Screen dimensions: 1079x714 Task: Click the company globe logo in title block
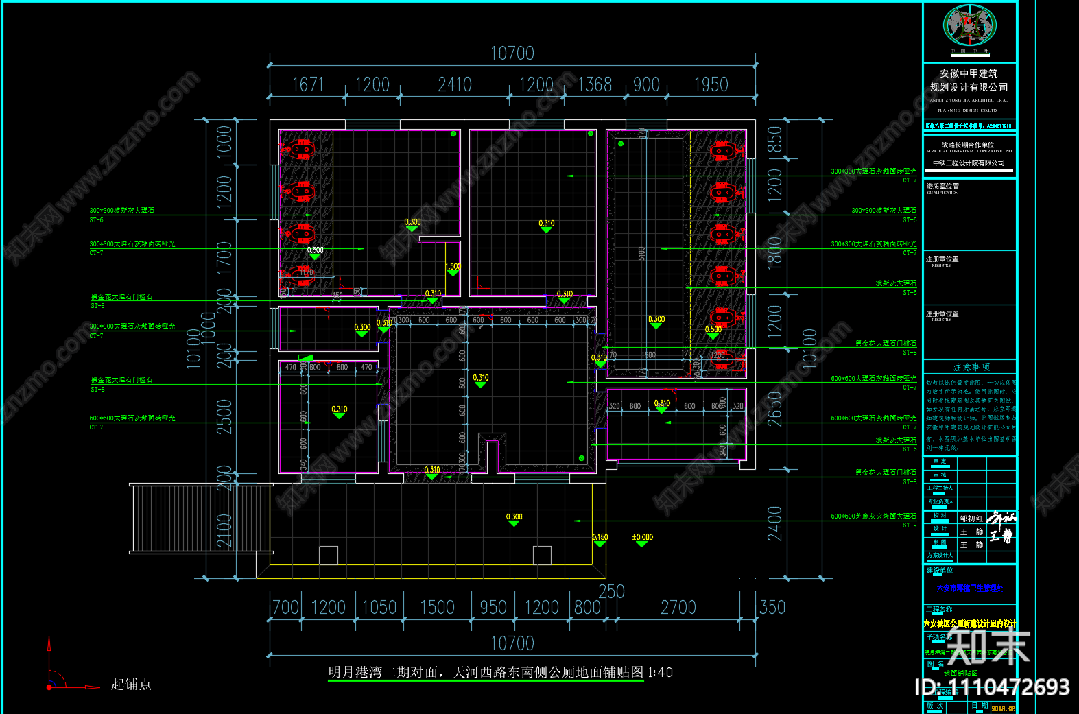pyautogui.click(x=969, y=26)
